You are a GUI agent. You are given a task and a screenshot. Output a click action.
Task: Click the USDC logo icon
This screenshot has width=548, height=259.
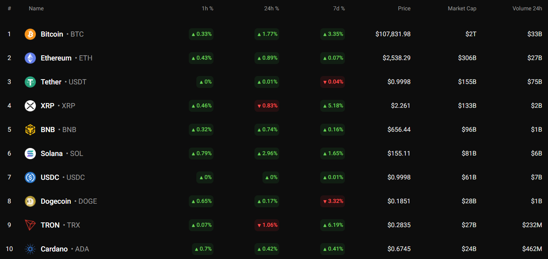click(30, 177)
